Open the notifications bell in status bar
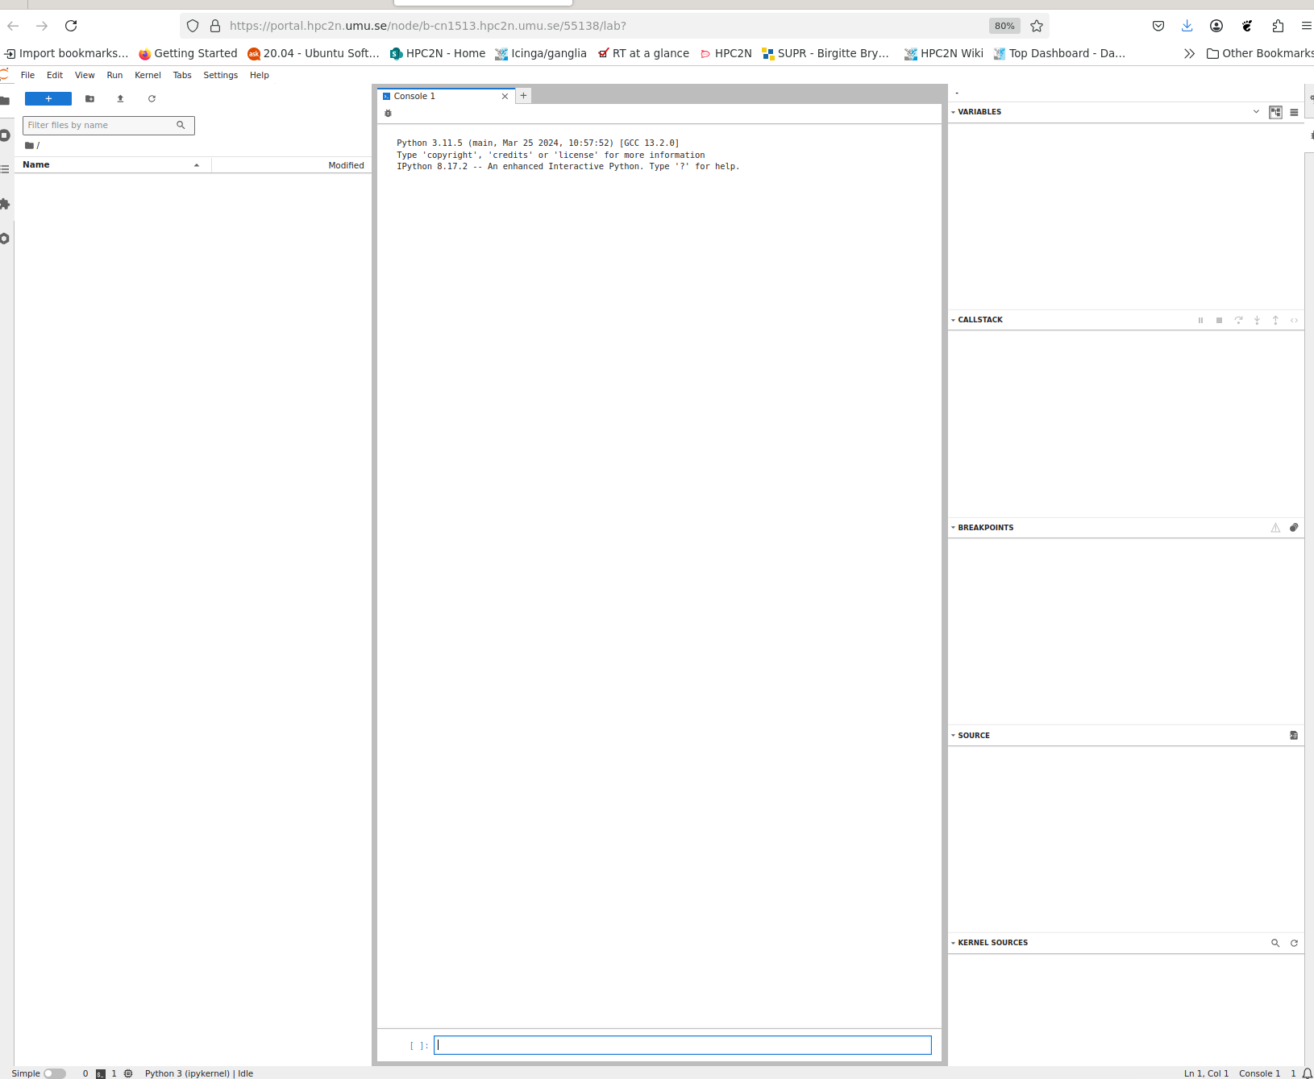1314x1079 pixels. [x=1307, y=1073]
